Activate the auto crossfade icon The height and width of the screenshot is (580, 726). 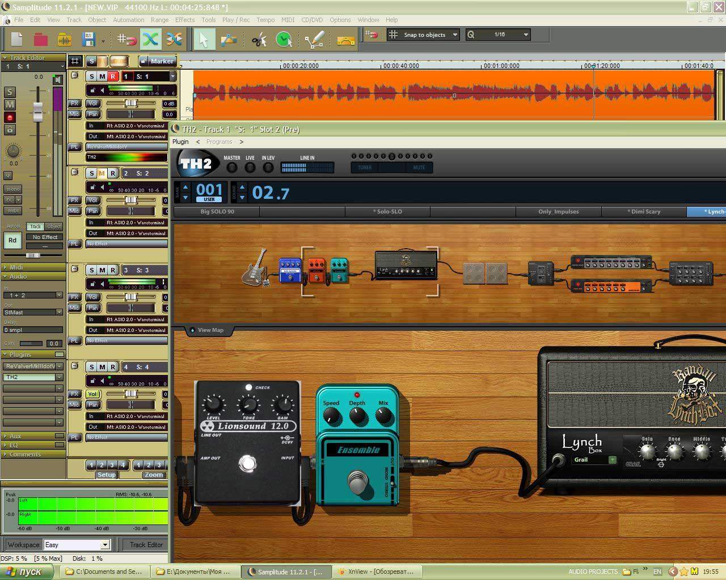[x=150, y=39]
